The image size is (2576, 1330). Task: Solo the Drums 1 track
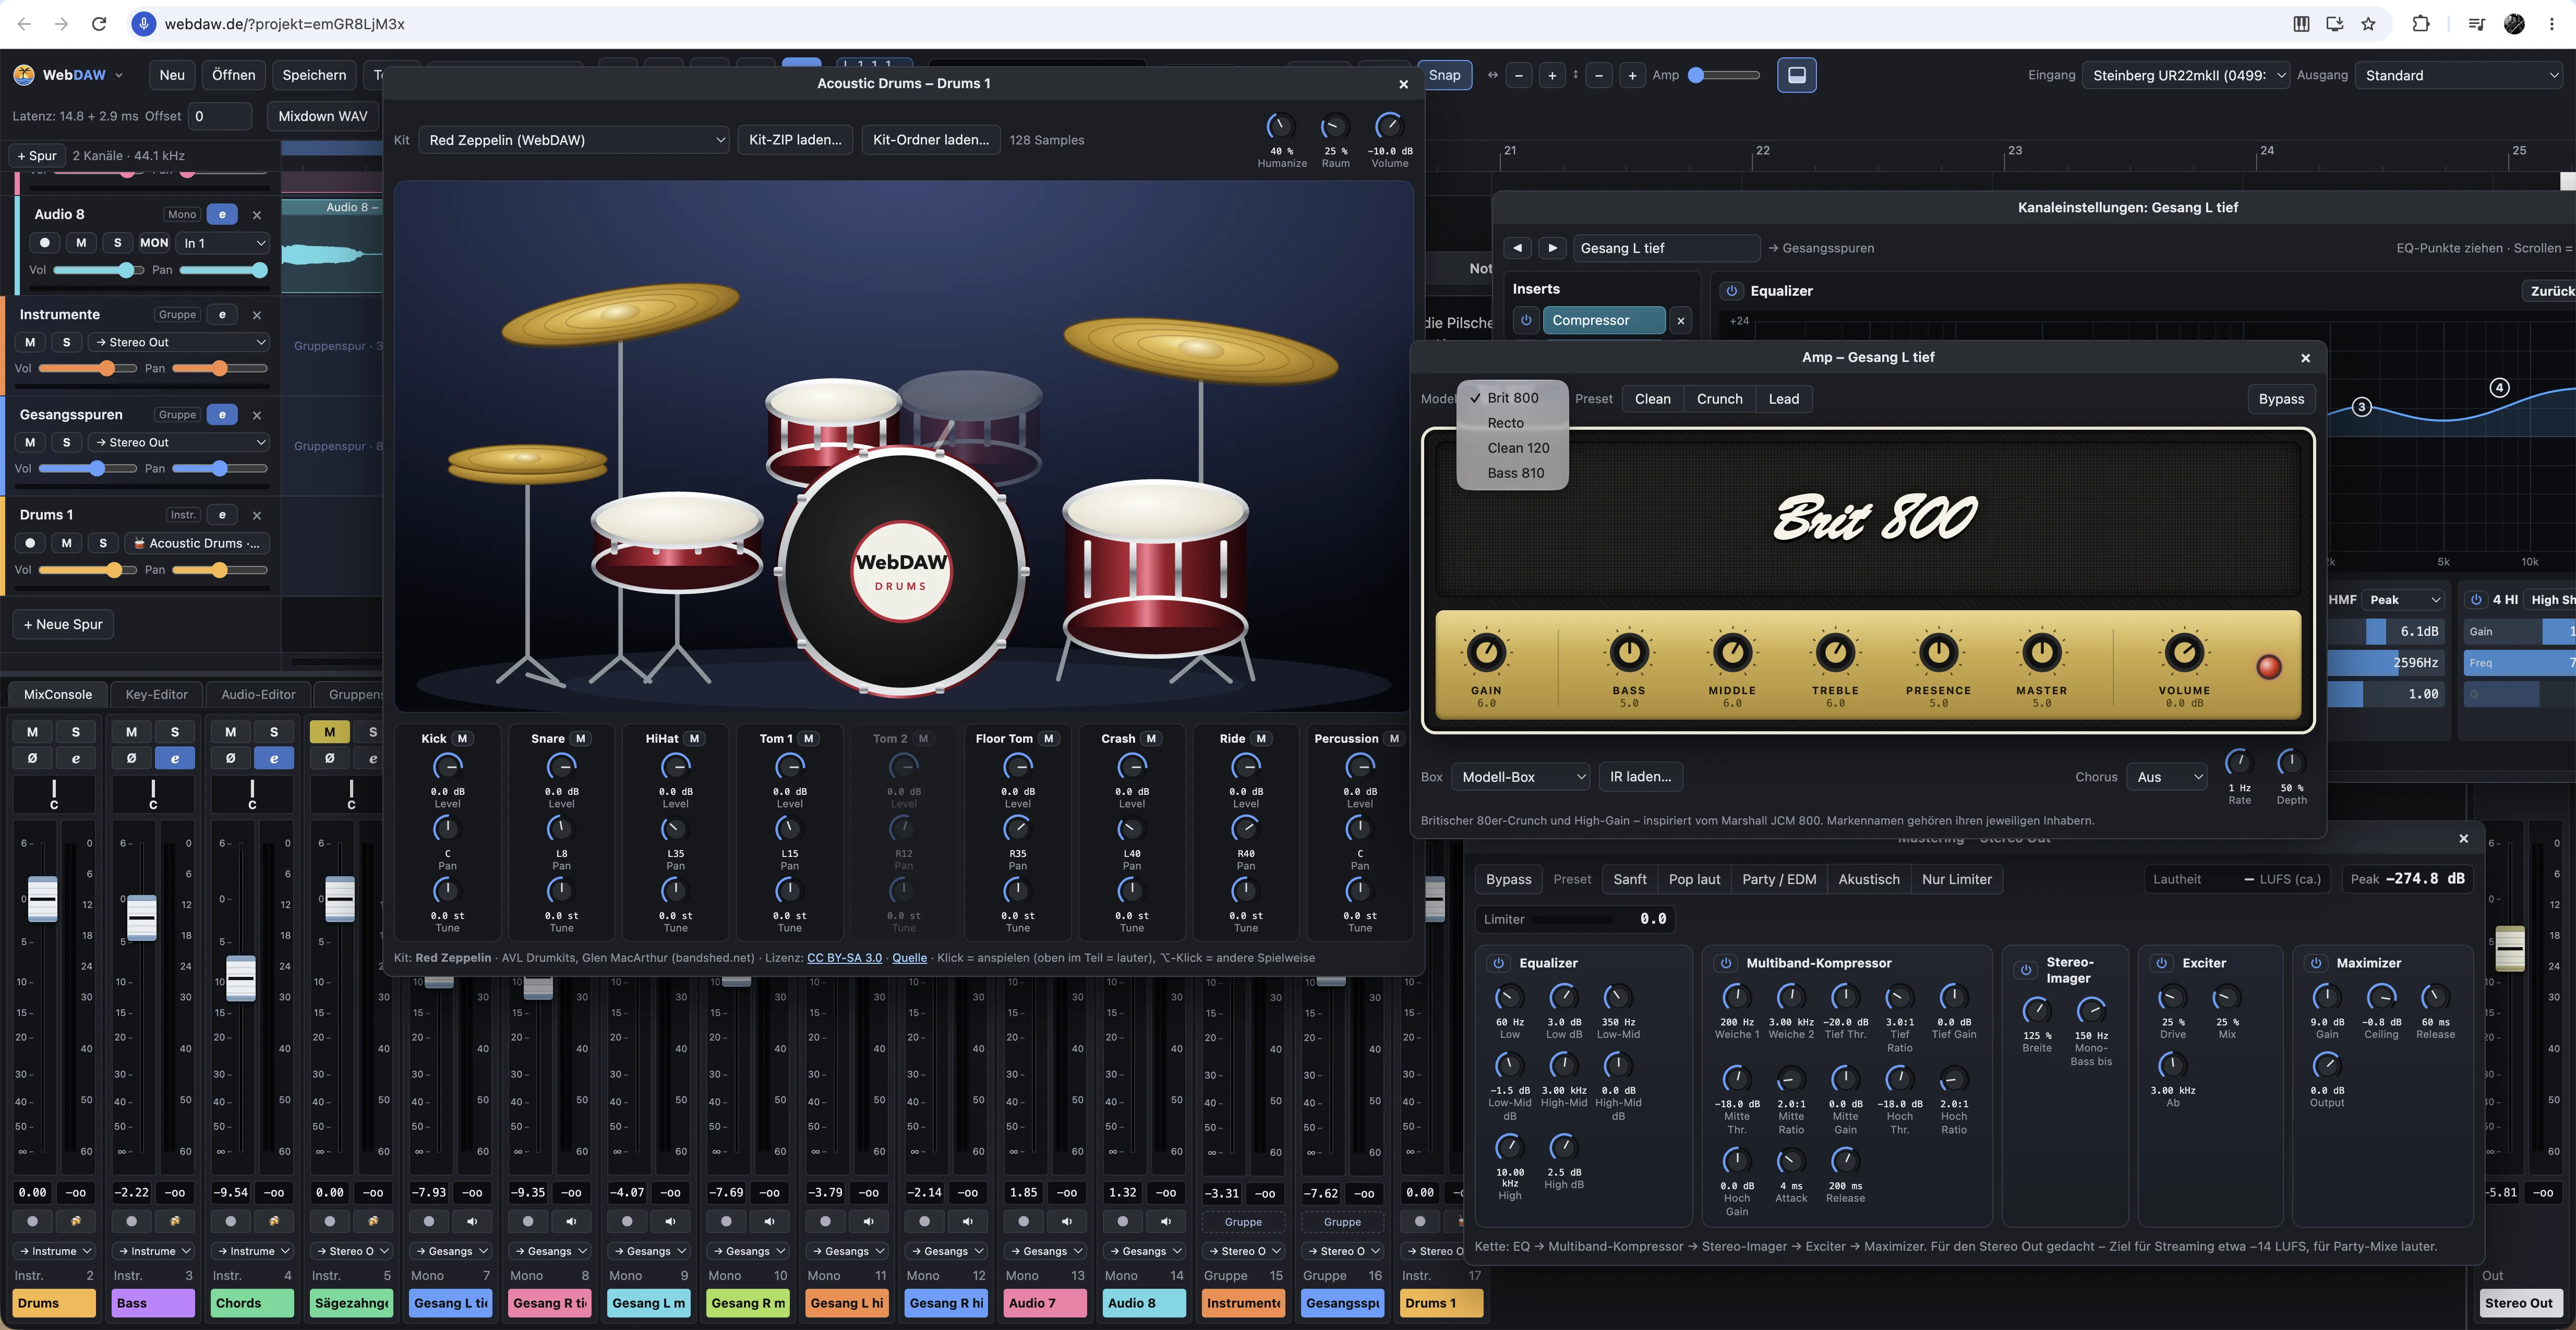click(103, 543)
